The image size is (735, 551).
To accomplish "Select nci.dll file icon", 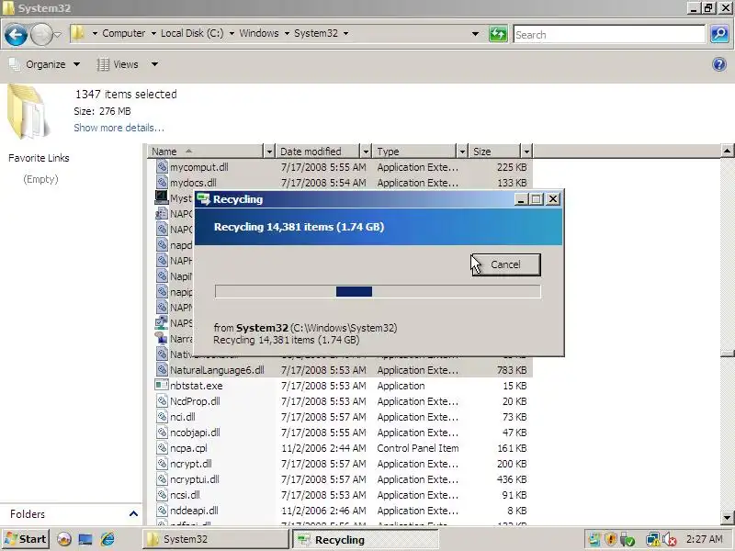I will point(162,417).
